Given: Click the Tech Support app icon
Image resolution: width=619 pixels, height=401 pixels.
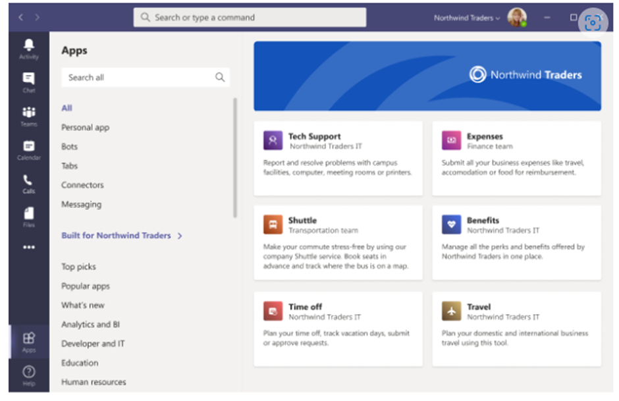Looking at the screenshot, I should click(273, 140).
